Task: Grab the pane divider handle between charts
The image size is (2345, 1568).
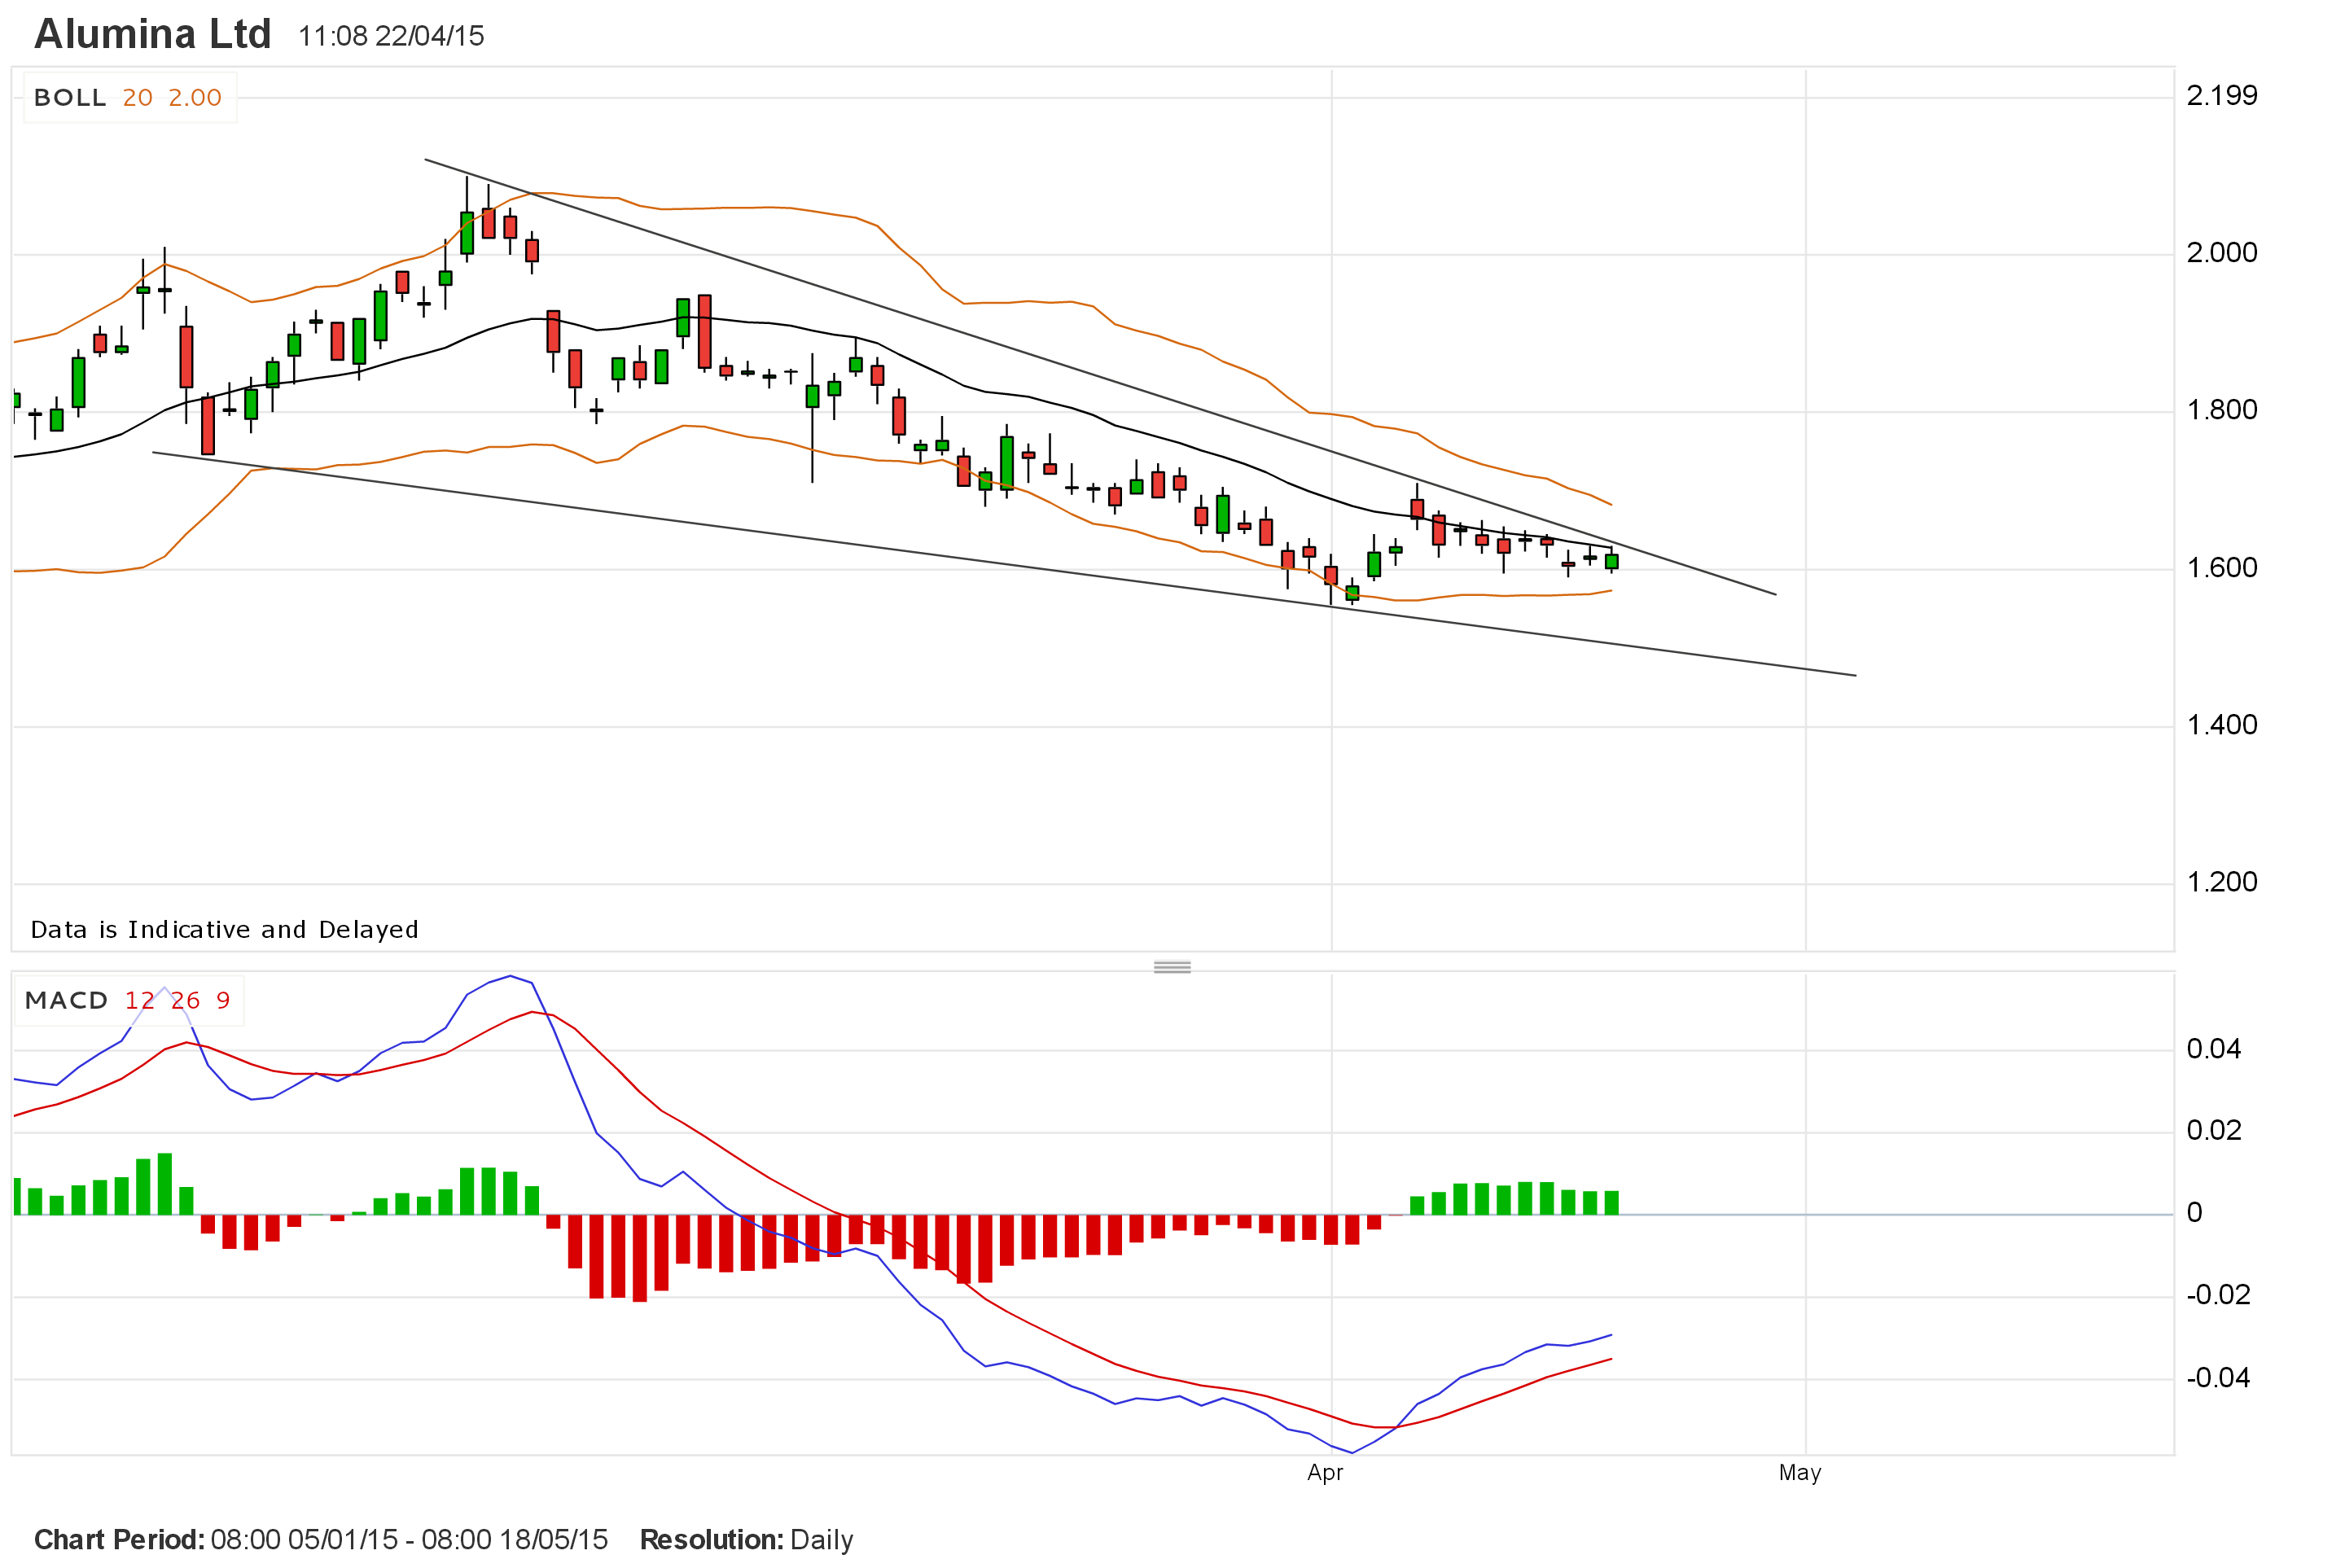Action: pos(1172,967)
